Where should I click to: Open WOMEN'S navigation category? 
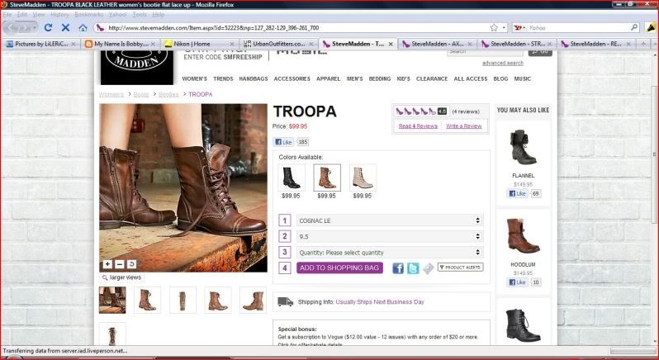pos(194,78)
